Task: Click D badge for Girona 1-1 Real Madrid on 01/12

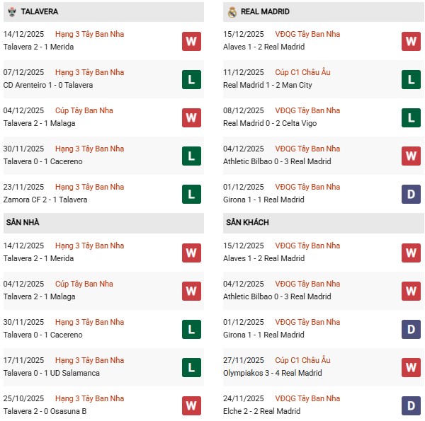Action: pos(411,194)
